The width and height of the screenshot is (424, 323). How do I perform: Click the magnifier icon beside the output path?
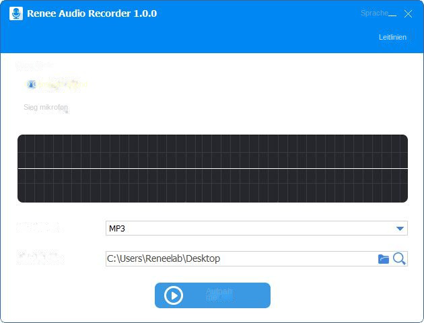399,258
